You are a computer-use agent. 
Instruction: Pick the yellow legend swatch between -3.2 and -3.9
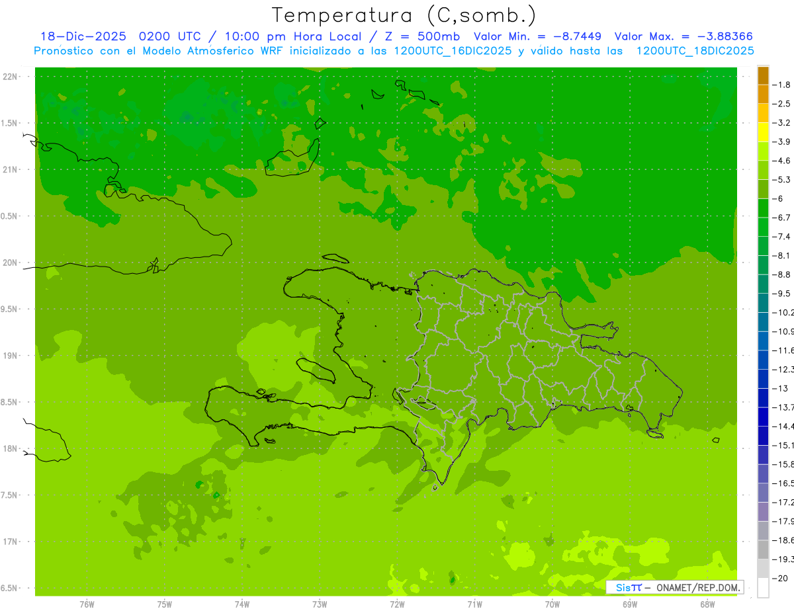(x=763, y=133)
